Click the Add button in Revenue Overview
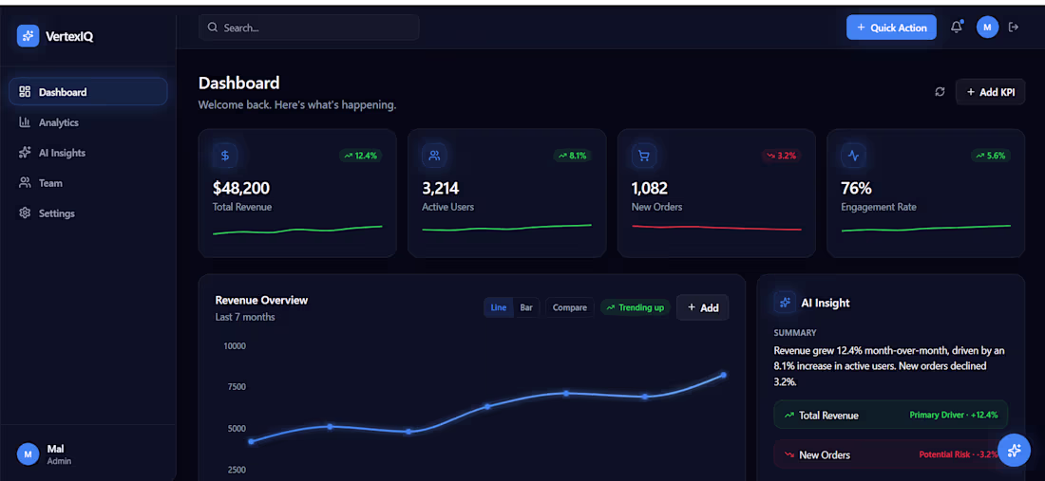This screenshot has width=1045, height=481. (x=702, y=307)
